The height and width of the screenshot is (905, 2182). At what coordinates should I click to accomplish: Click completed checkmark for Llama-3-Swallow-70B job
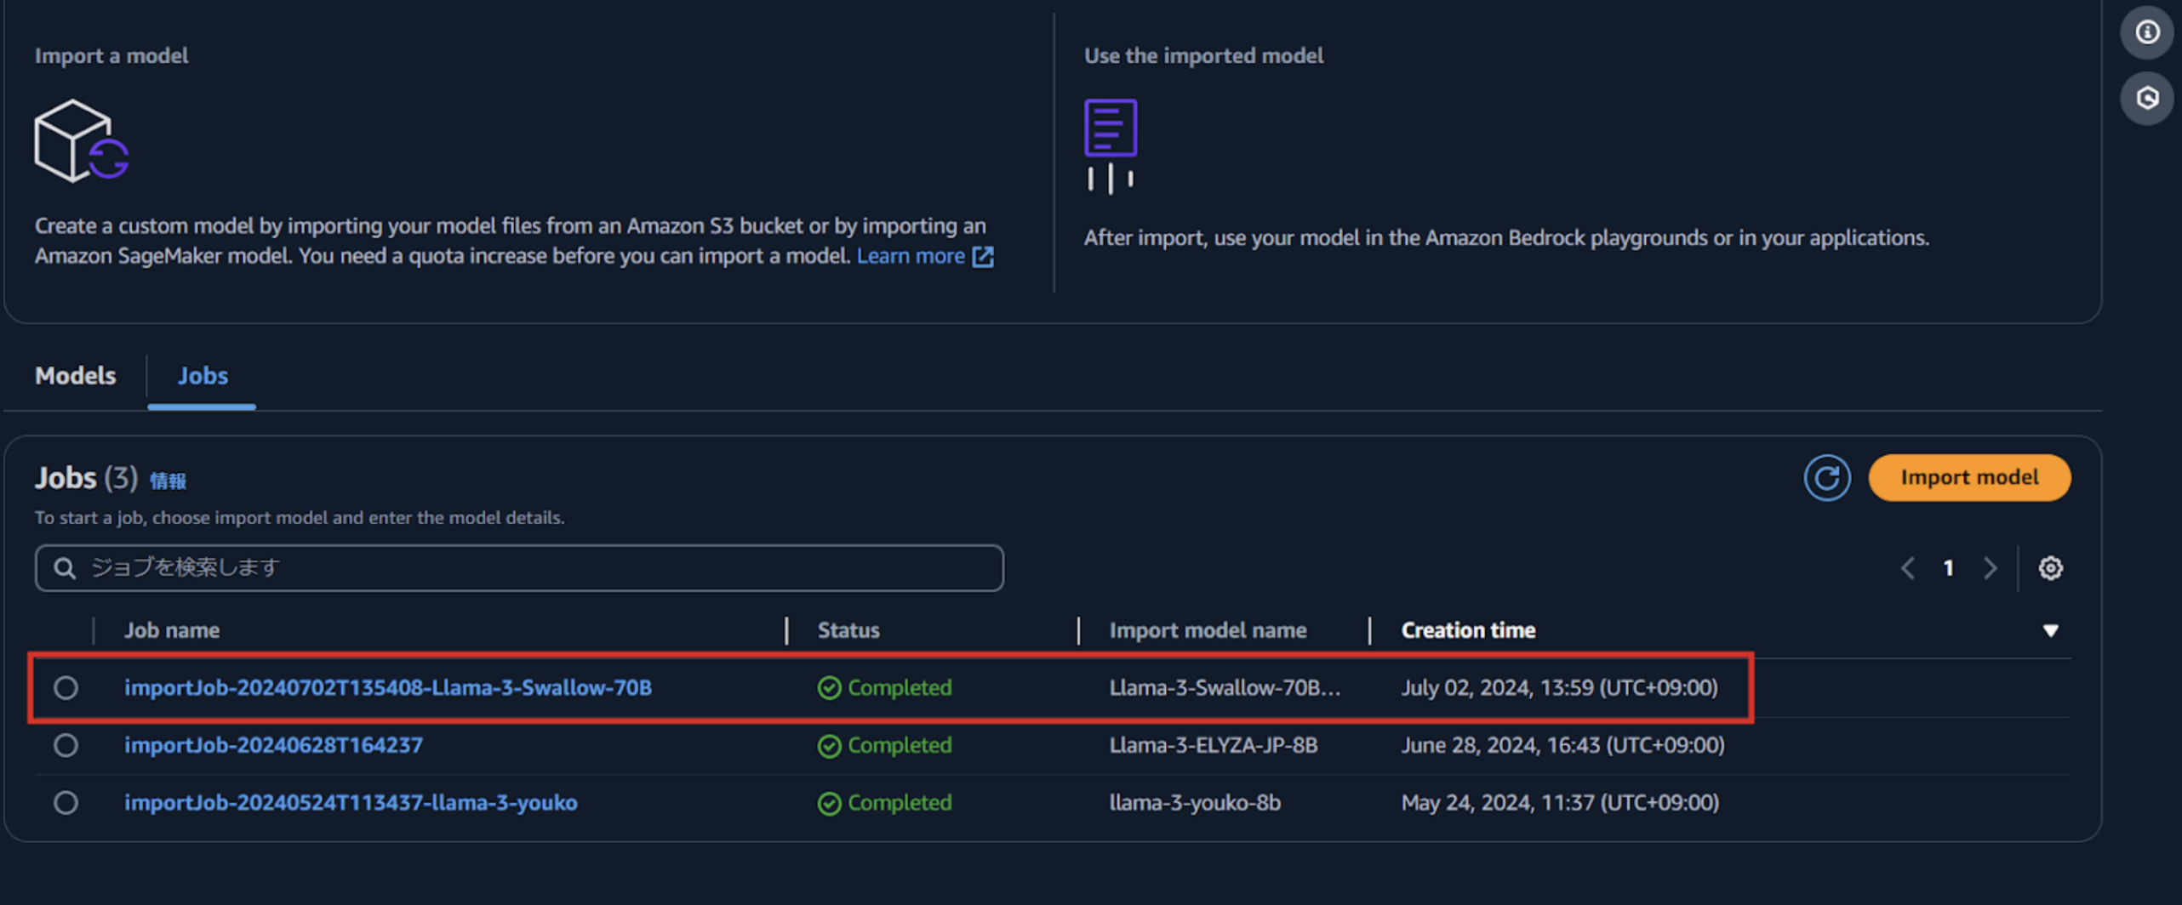(x=829, y=688)
